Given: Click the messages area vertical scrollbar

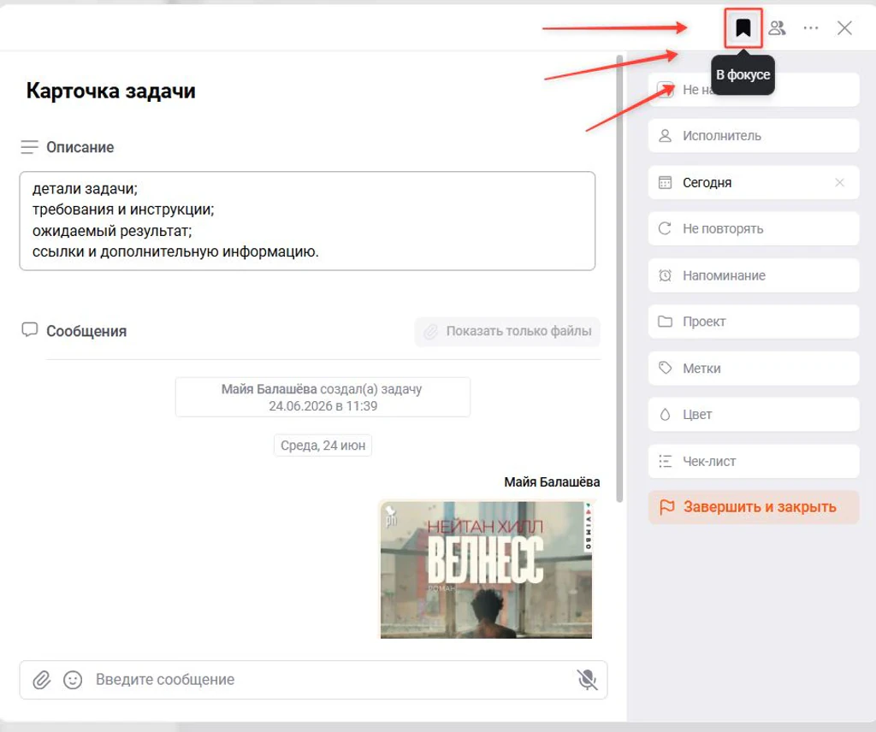Looking at the screenshot, I should coord(619,278).
